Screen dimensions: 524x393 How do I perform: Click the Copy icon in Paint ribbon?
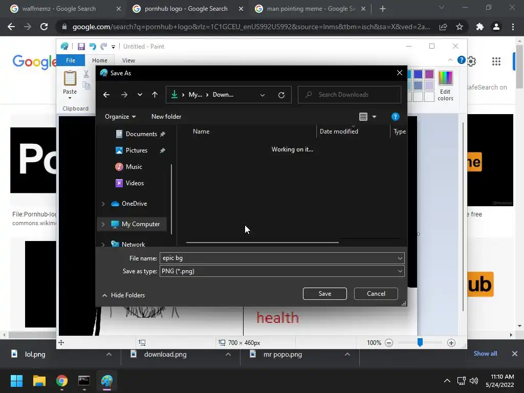(86, 85)
